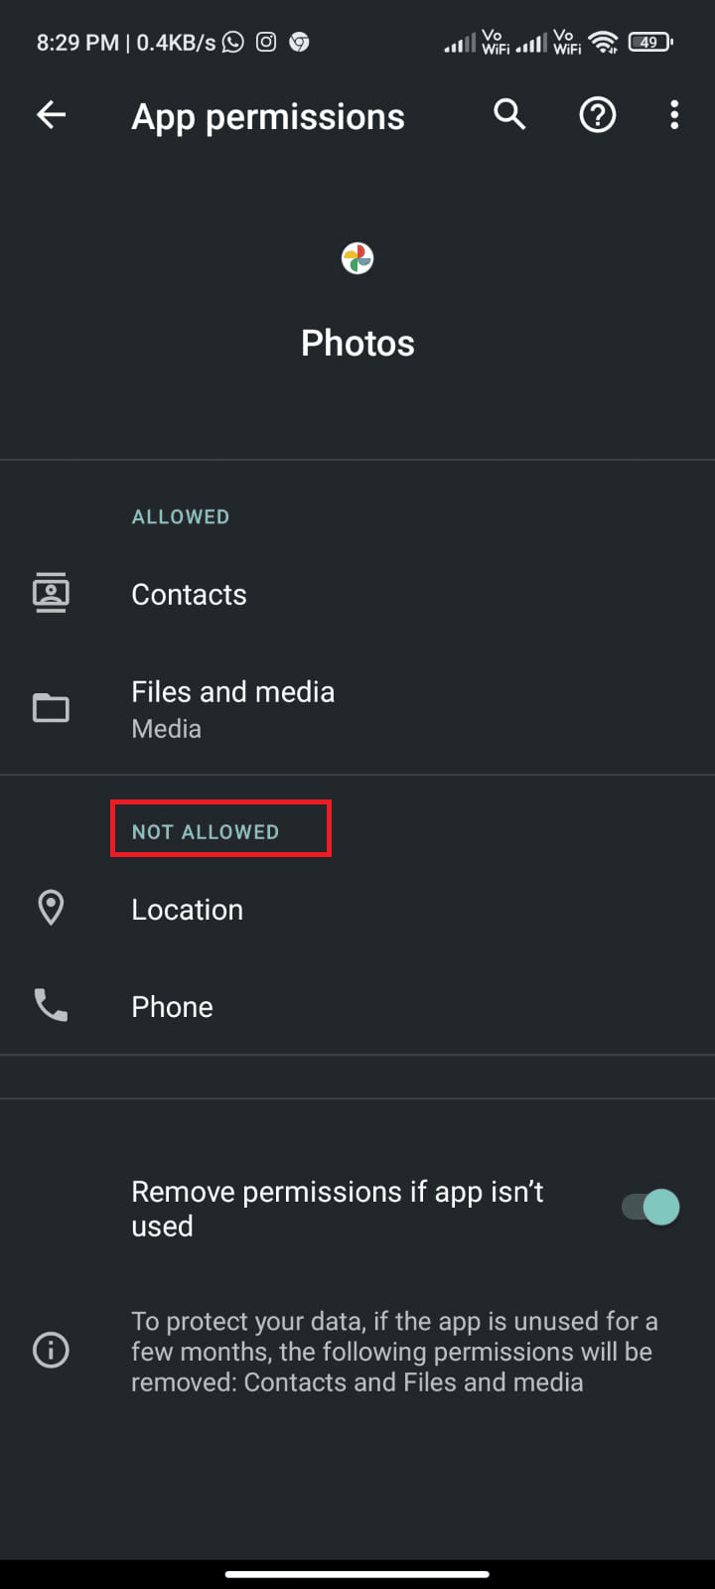Tap the help question mark icon
The image size is (715, 1589).
597,115
